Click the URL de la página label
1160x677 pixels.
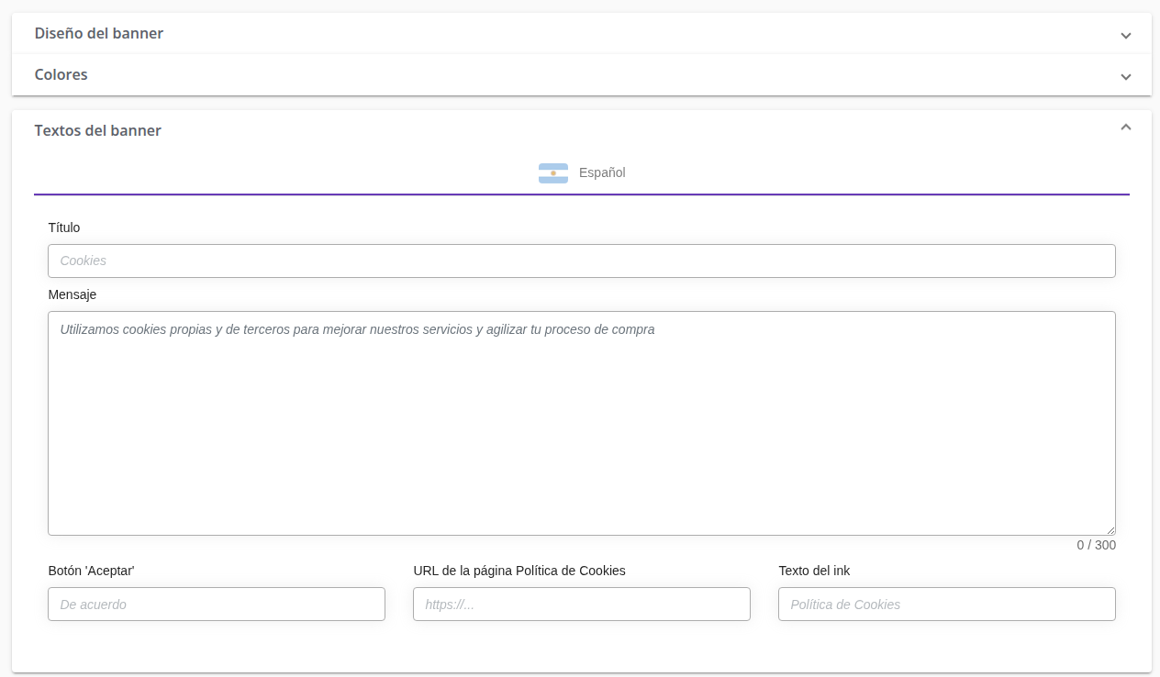pyautogui.click(x=519, y=571)
